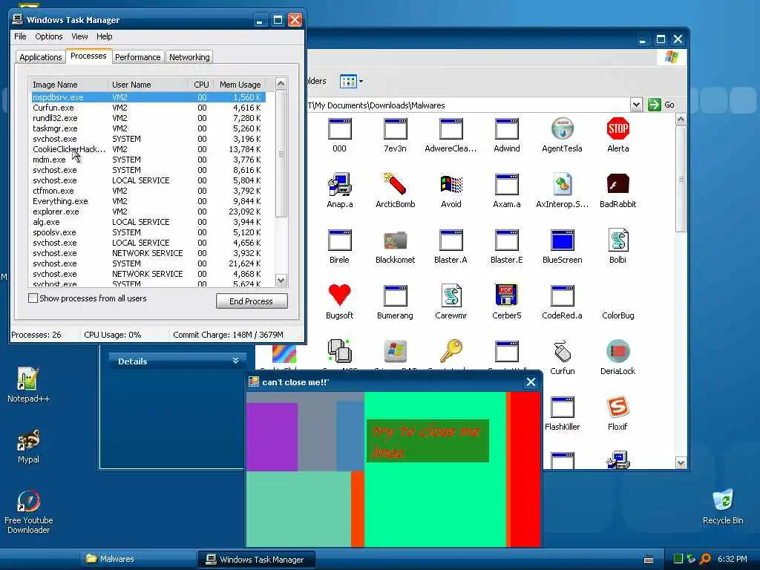Screen dimensions: 760x570
Task: Switch to the Applications tab
Action: click(x=41, y=57)
